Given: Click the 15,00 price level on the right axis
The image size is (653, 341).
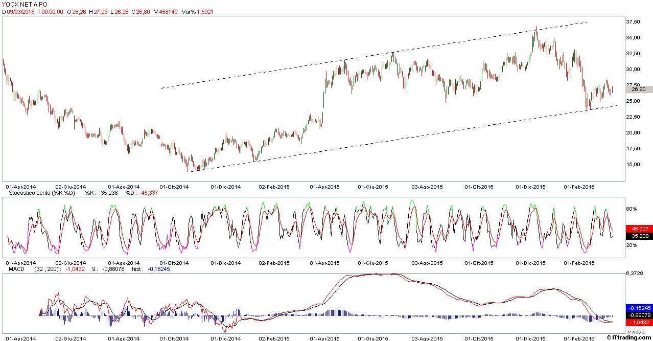Looking at the screenshot, I should (634, 164).
